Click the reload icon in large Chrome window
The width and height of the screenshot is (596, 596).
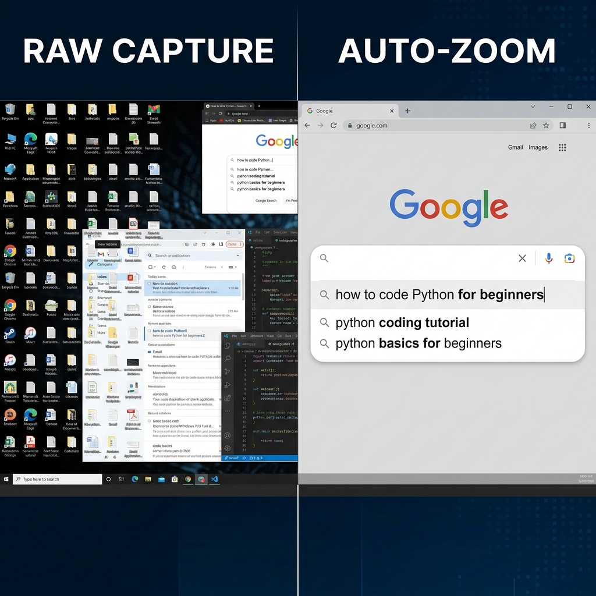334,126
